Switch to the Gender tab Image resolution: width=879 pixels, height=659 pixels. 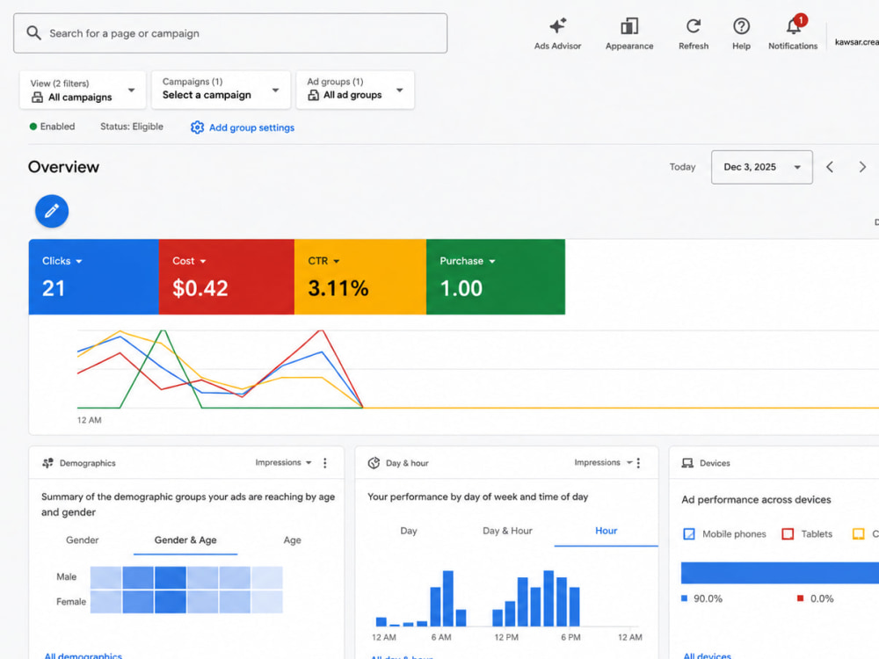(82, 540)
